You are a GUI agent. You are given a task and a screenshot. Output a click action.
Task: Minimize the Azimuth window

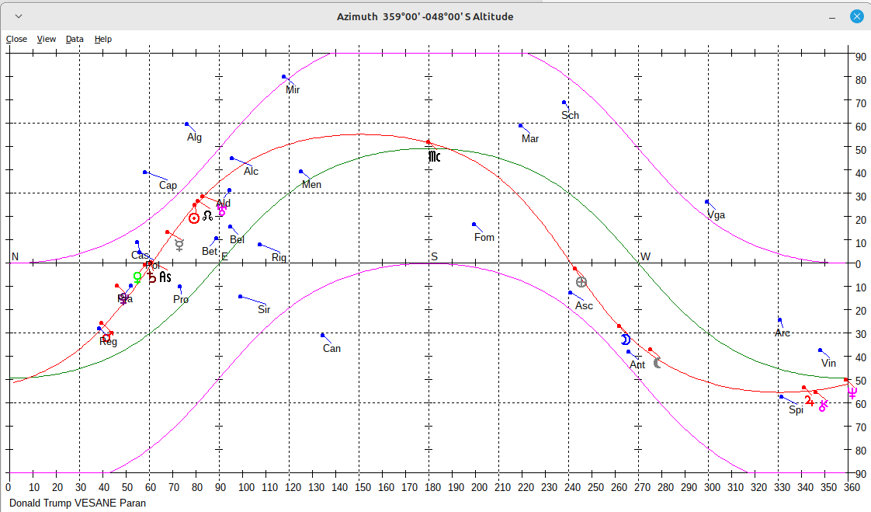pyautogui.click(x=832, y=16)
